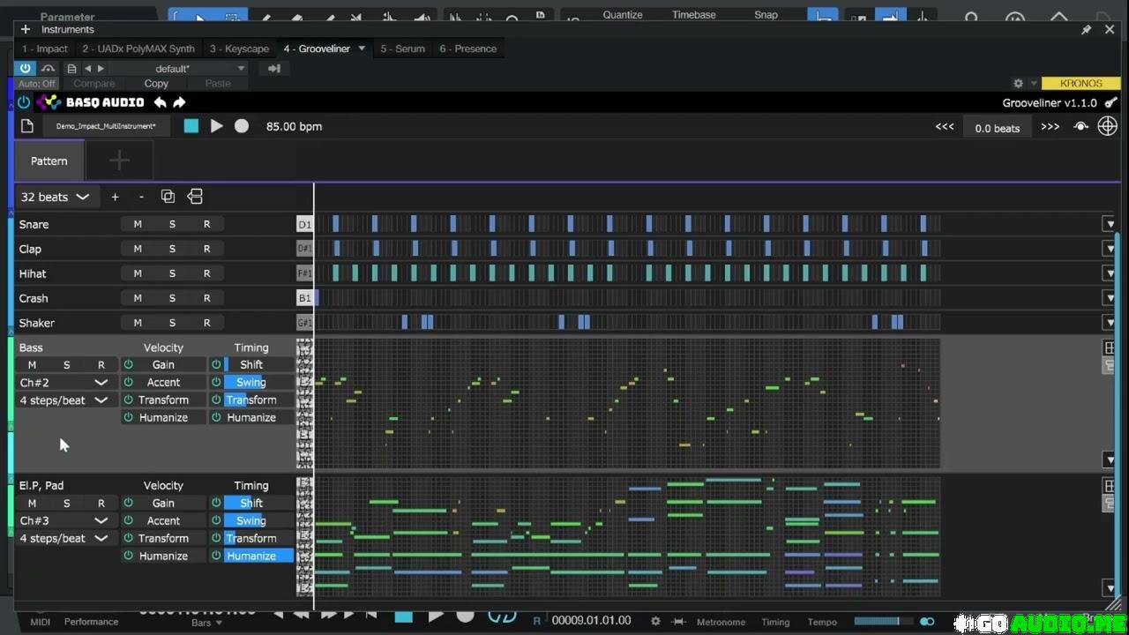Image resolution: width=1129 pixels, height=635 pixels.
Task: Click the key license icon beside Grooveliner v1.1.0
Action: point(1110,103)
